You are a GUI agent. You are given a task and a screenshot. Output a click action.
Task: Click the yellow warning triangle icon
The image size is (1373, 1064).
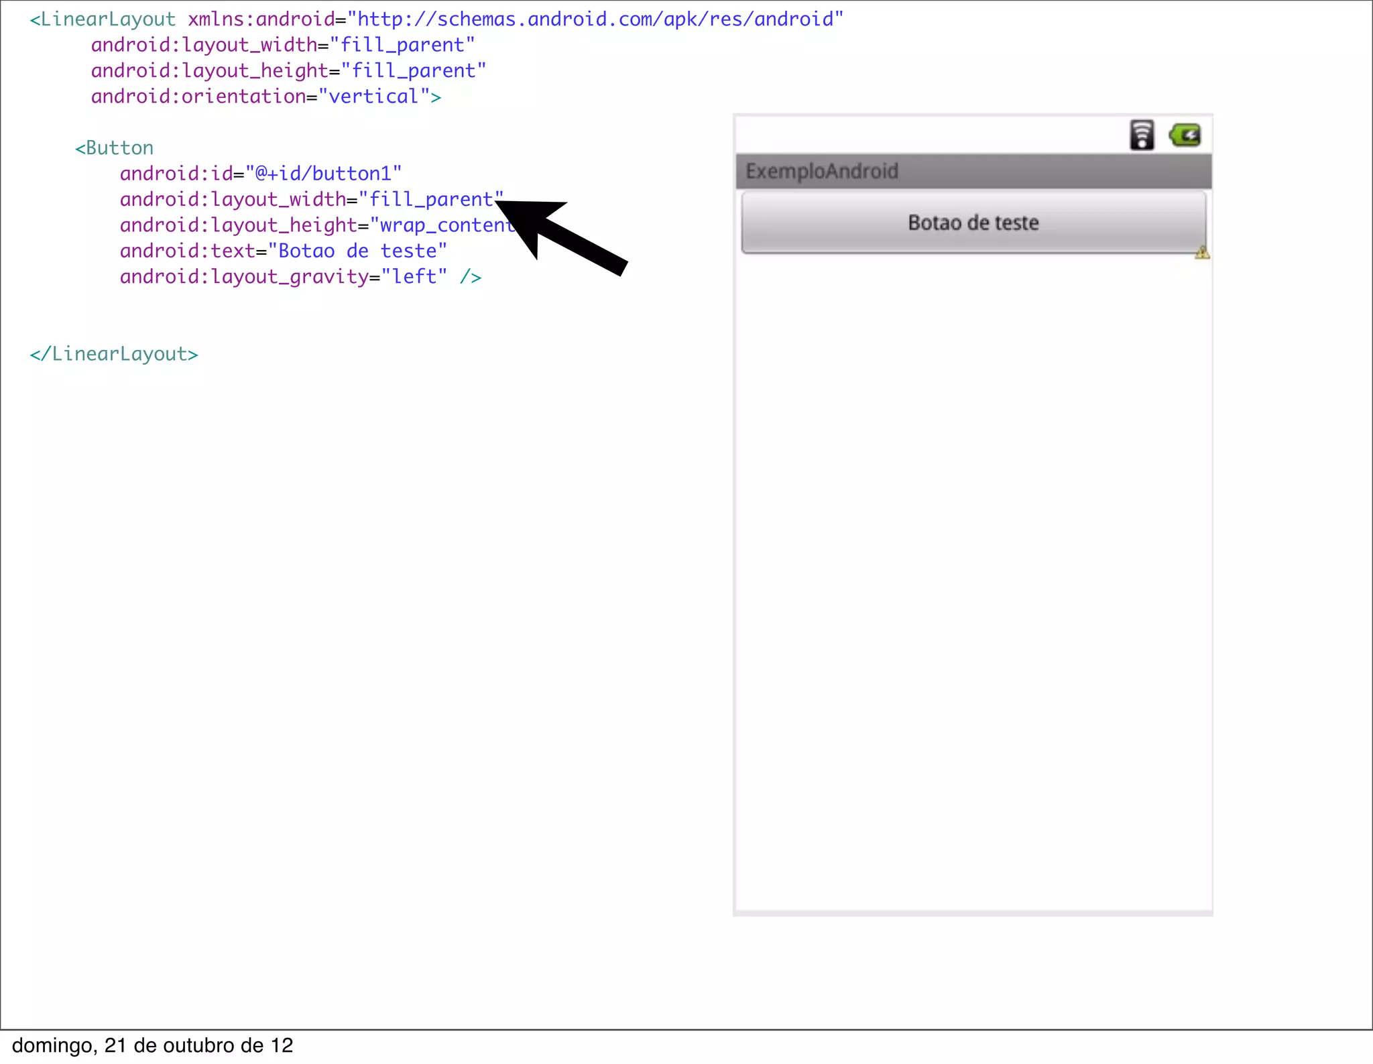[1202, 253]
